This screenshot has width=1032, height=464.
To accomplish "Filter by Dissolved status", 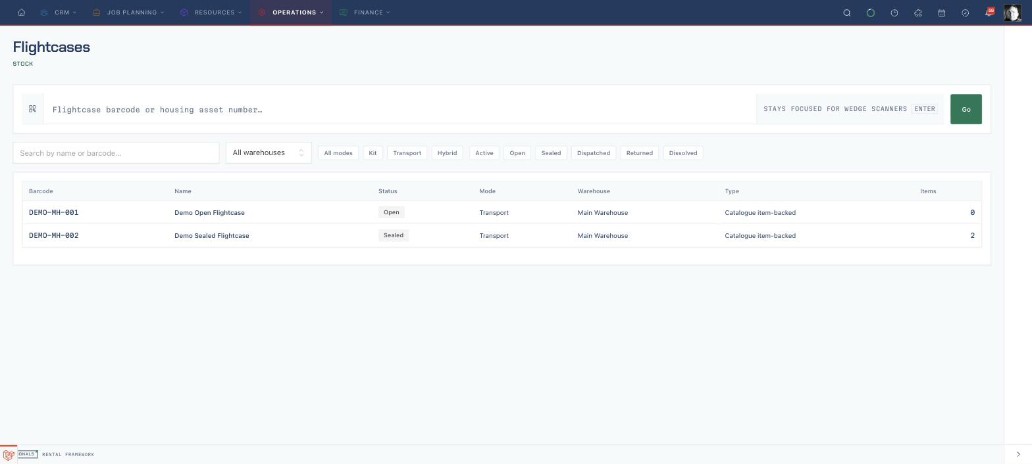I will (x=683, y=153).
